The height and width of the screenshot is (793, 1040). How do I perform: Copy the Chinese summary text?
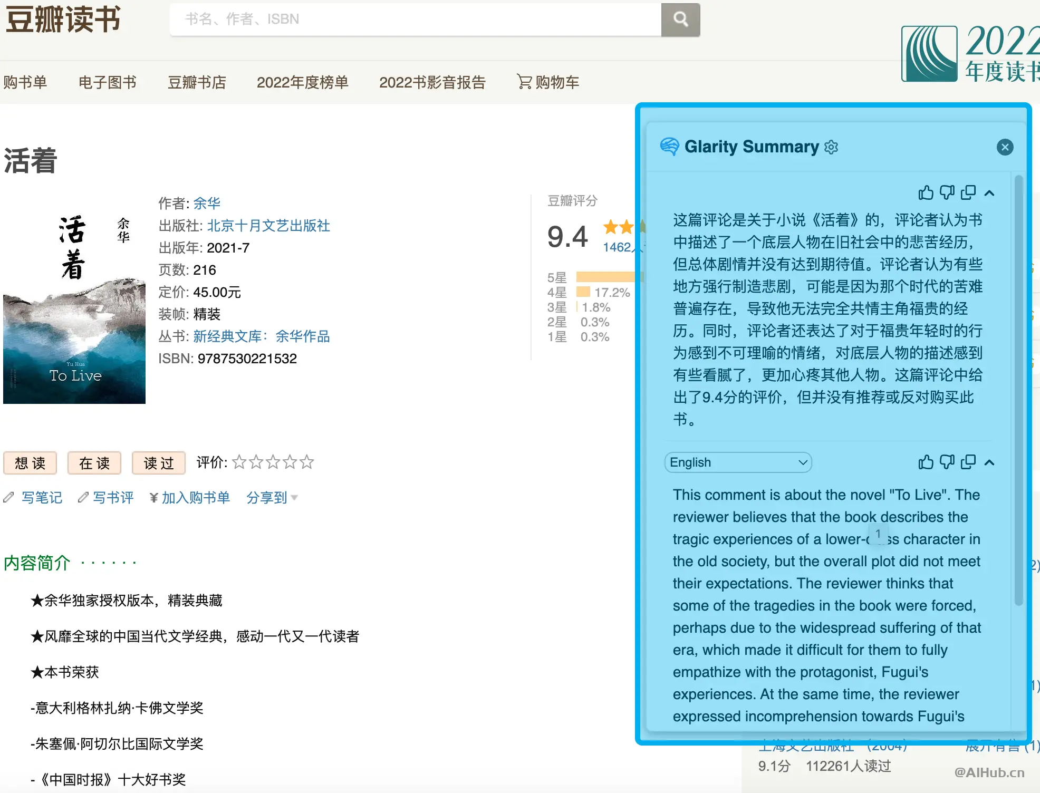(968, 193)
